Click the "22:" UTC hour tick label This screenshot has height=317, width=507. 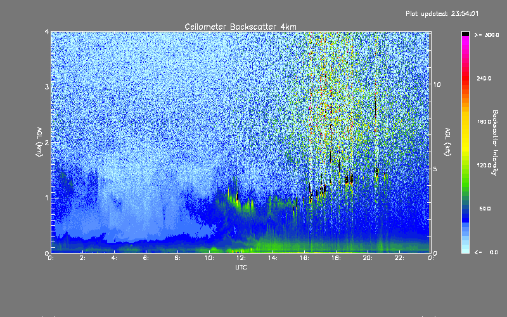[x=399, y=258]
